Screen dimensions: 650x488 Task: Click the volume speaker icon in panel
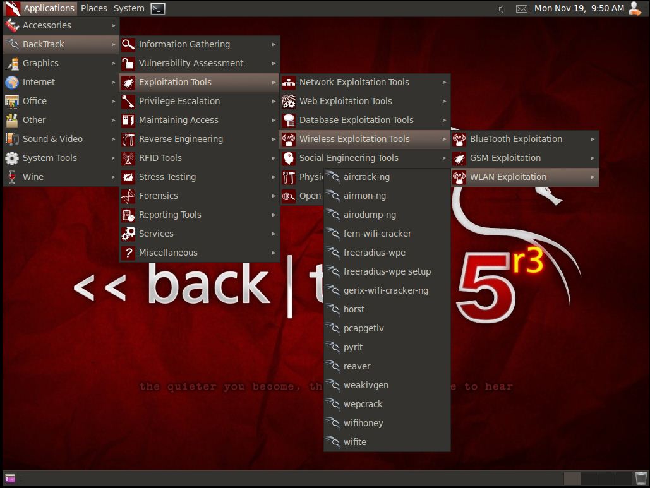point(501,9)
